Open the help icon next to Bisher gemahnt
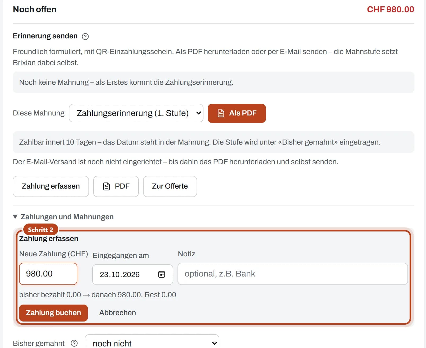This screenshot has width=426, height=348. (74, 343)
